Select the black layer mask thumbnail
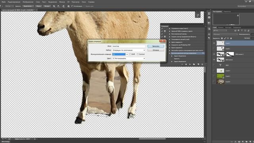The width and height of the screenshot is (254, 143). click(x=230, y=54)
